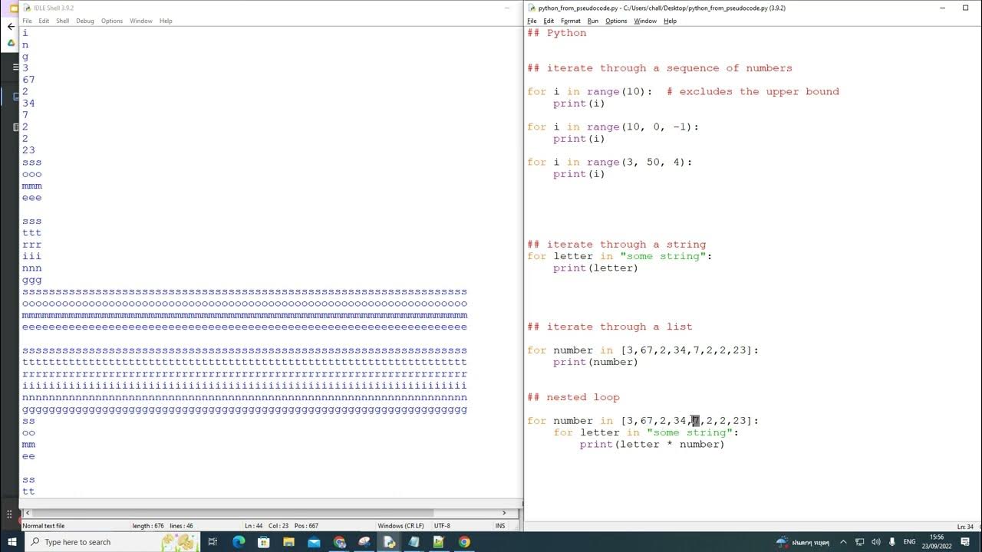Click the 'for i in range(10, 0, -1):' line

pos(613,127)
